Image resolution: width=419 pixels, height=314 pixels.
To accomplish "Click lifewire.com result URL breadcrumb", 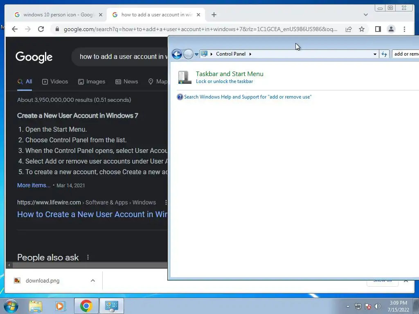I will coord(86,202).
